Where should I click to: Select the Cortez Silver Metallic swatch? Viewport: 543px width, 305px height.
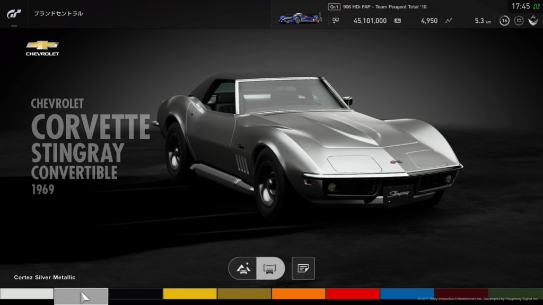click(81, 297)
